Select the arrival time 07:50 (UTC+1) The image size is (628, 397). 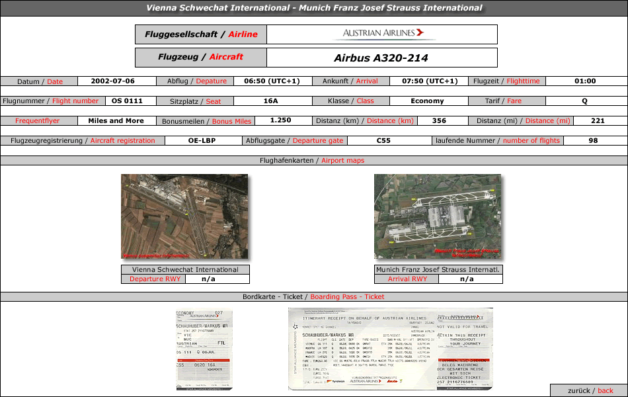point(430,81)
